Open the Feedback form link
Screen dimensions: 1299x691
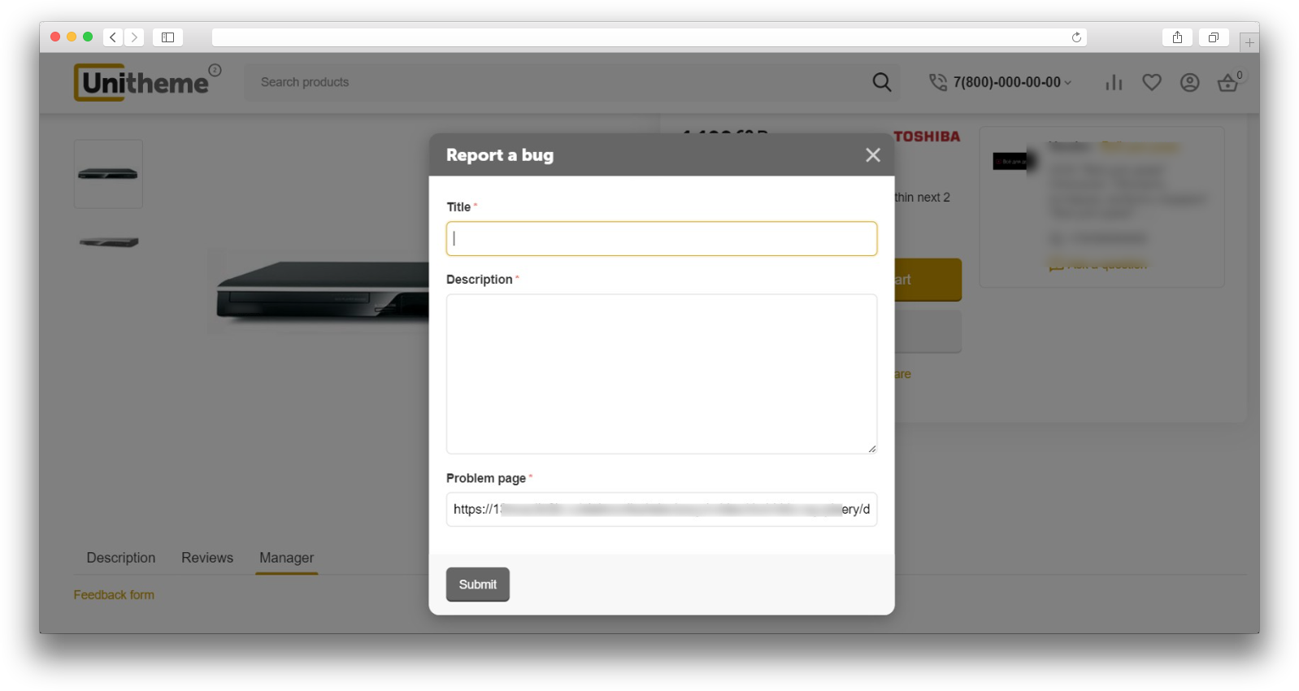(x=114, y=595)
